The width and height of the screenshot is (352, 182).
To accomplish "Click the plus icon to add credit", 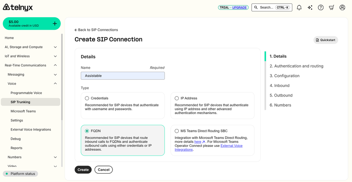I will pyautogui.click(x=55, y=24).
